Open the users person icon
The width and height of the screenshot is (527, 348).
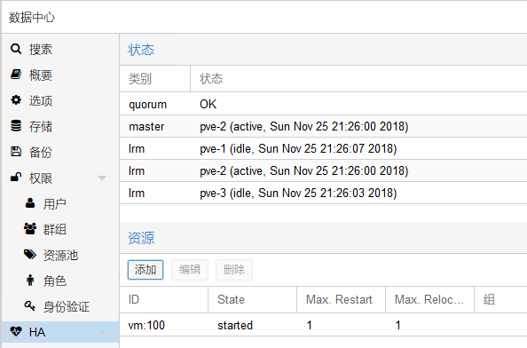point(30,203)
